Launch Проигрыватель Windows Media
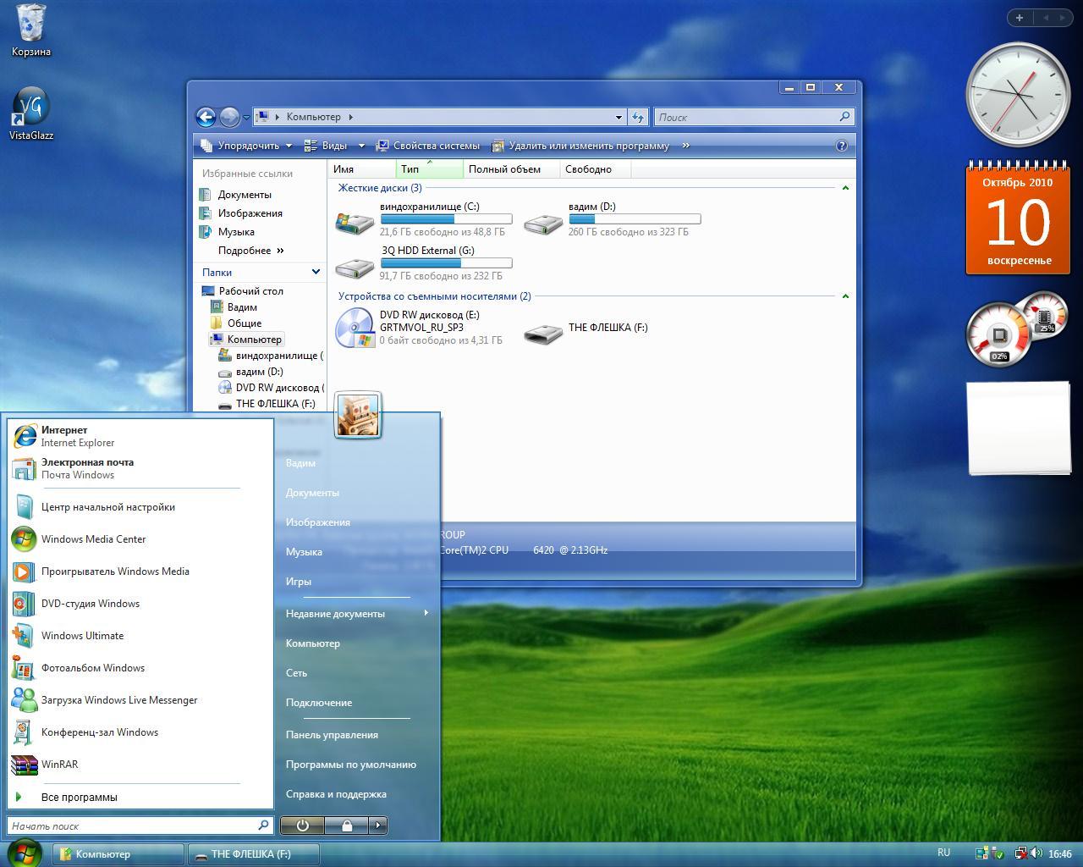This screenshot has width=1083, height=867. coord(140,572)
